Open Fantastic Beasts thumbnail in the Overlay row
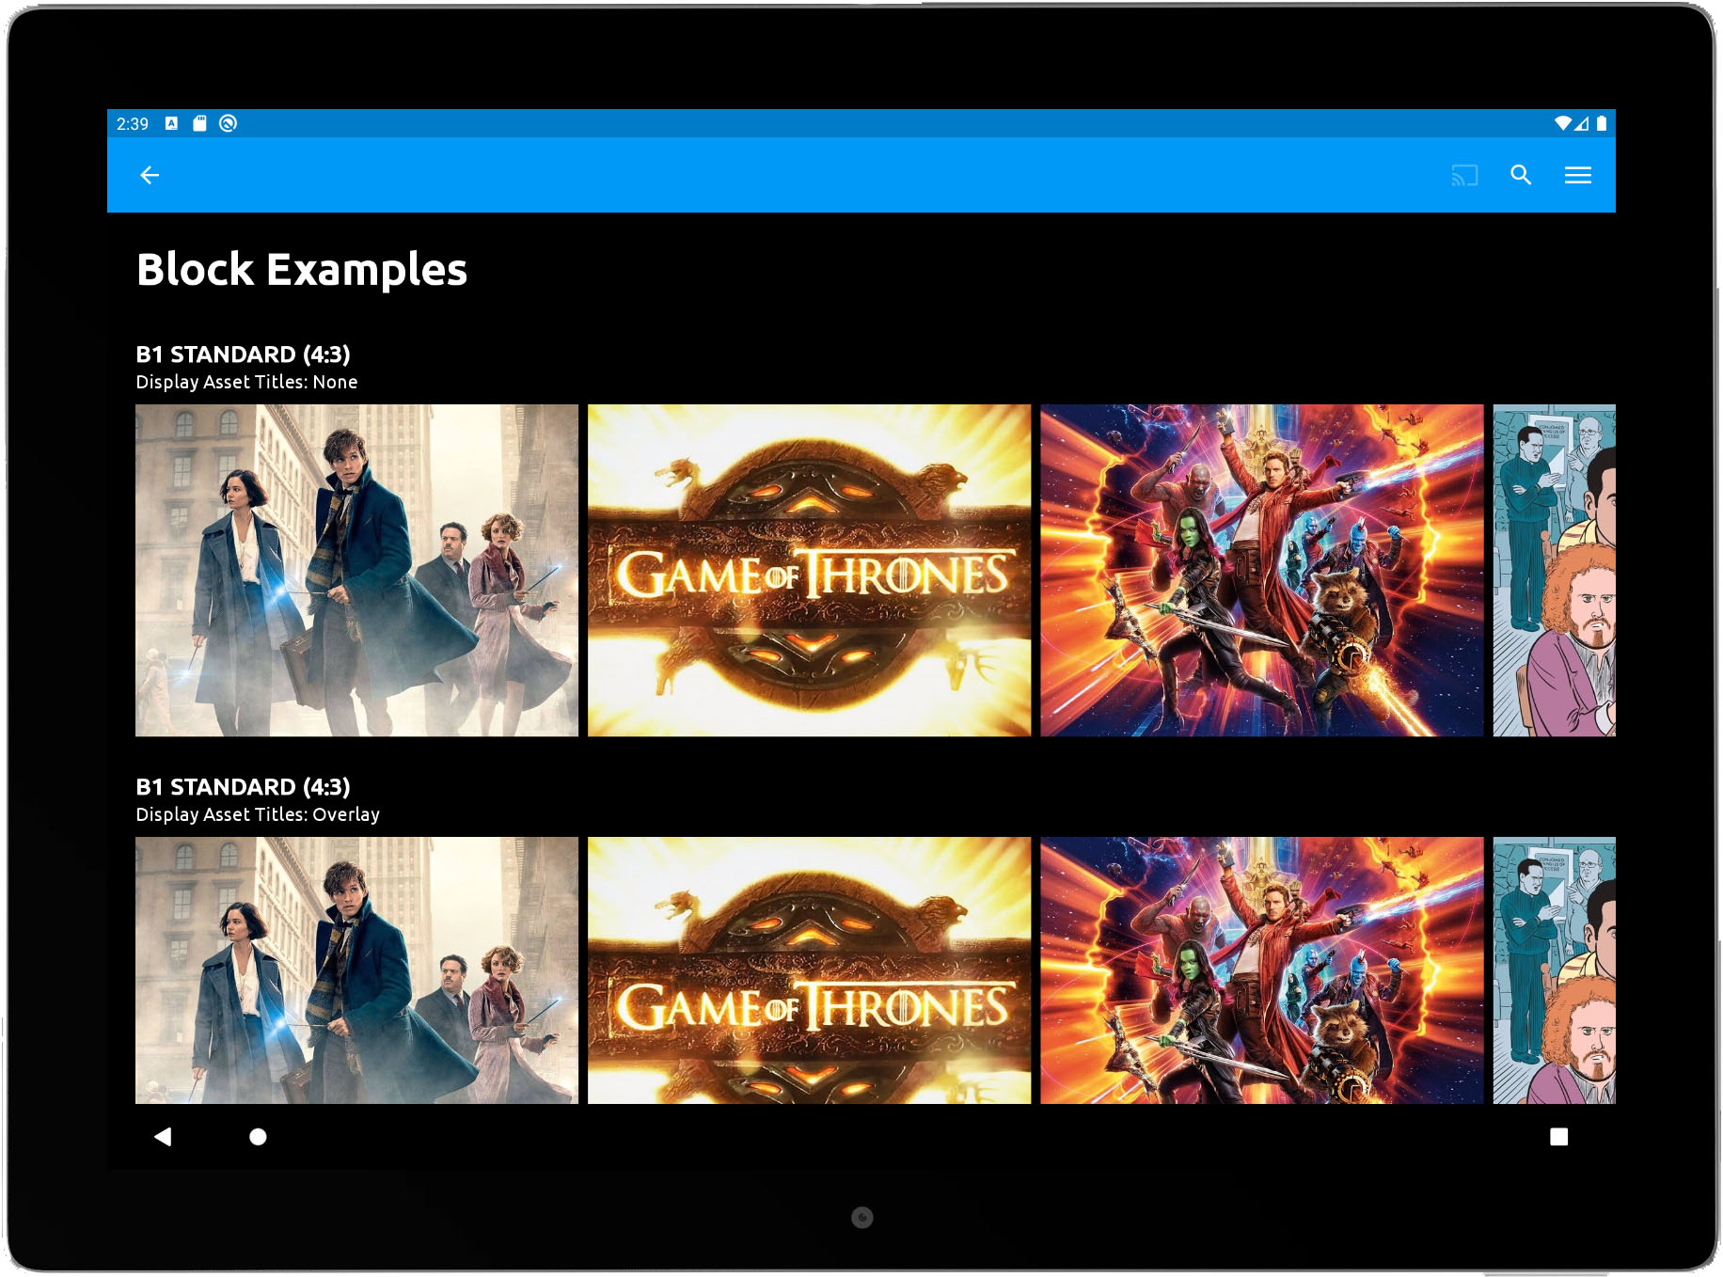This screenshot has width=1723, height=1277. click(356, 970)
